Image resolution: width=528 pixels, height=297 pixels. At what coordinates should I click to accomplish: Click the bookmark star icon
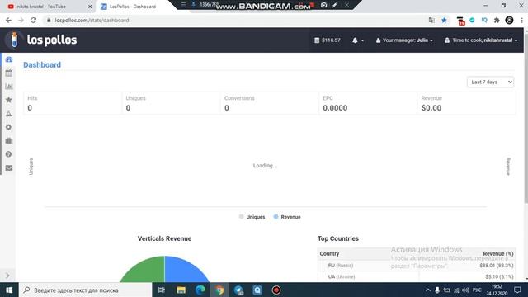(x=444, y=20)
